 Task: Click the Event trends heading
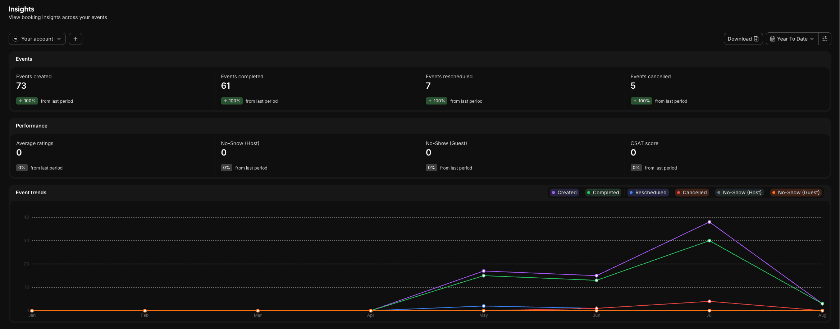pyautogui.click(x=31, y=193)
